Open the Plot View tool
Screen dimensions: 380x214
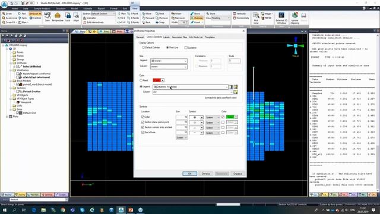(x=256, y=18)
